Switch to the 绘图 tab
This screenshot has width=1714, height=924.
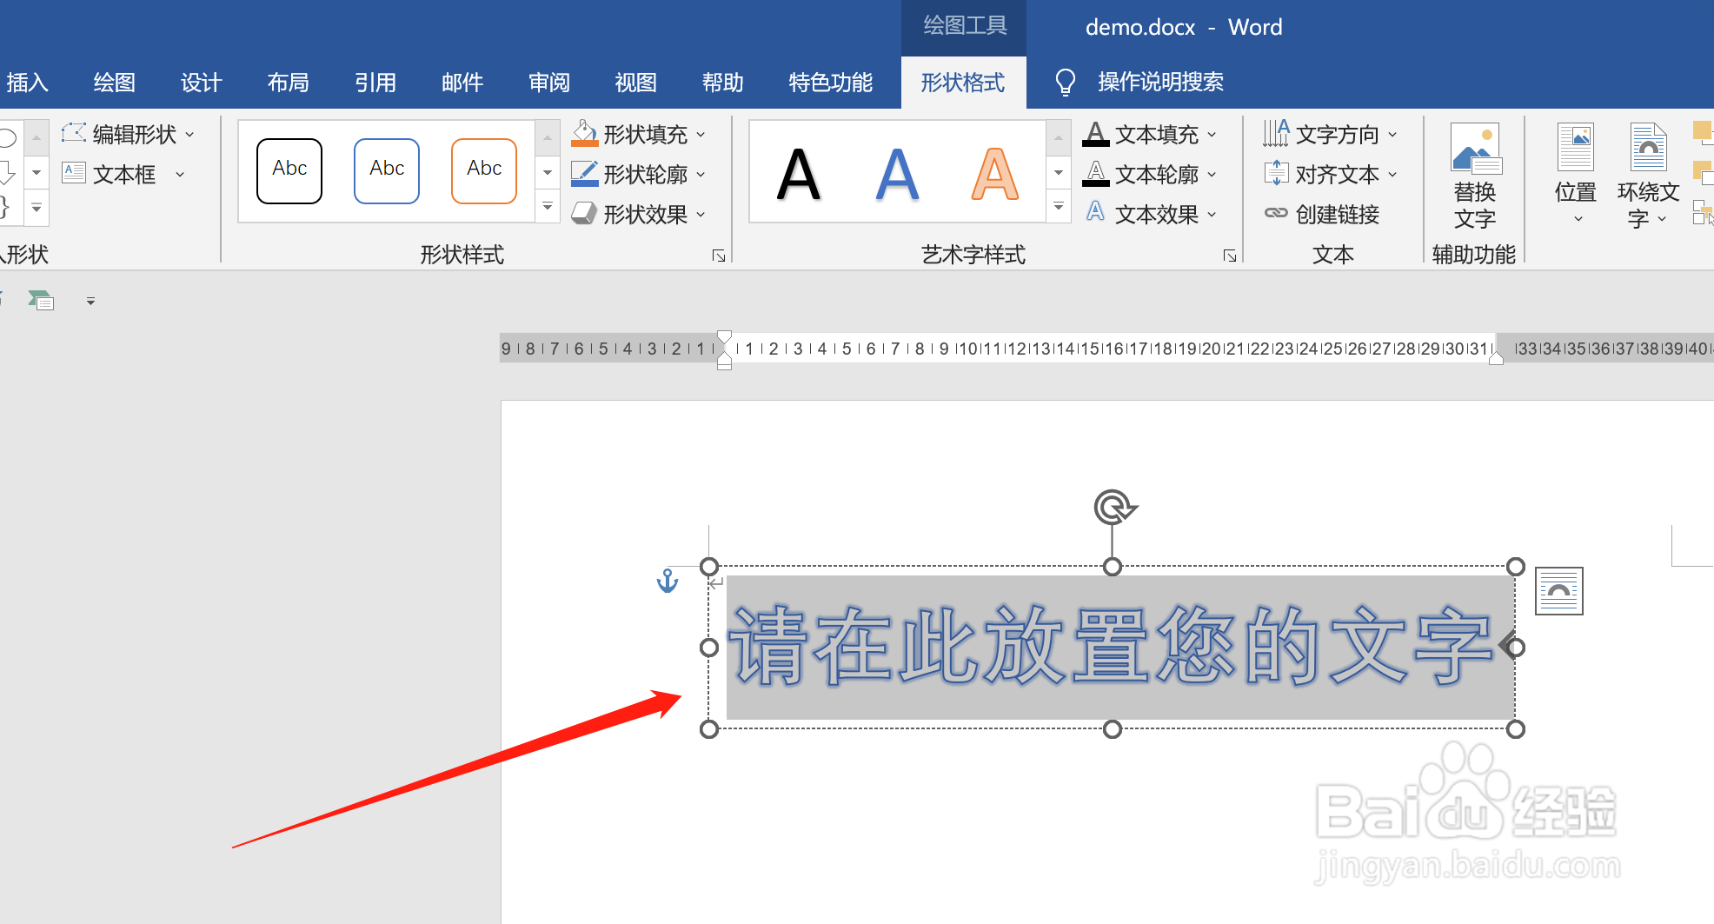point(115,83)
